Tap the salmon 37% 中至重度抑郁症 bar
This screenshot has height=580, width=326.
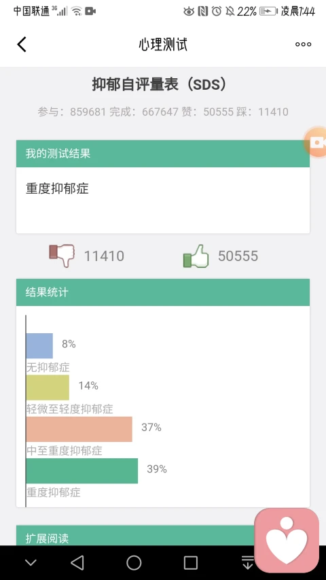79,429
